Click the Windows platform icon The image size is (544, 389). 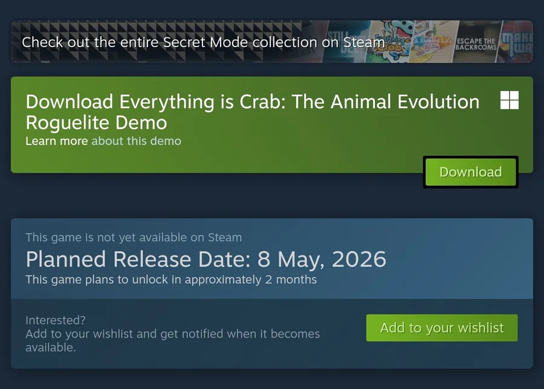click(510, 100)
